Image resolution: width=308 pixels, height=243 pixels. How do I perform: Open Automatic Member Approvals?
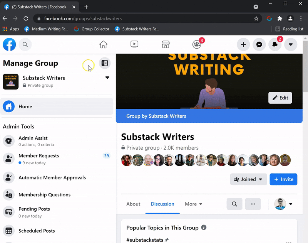(x=57, y=177)
